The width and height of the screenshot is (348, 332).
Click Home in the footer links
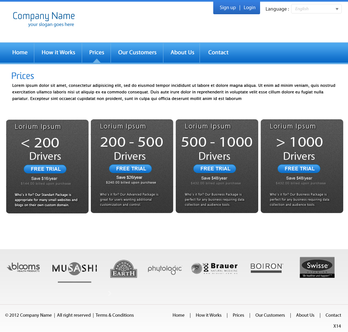tap(178, 315)
